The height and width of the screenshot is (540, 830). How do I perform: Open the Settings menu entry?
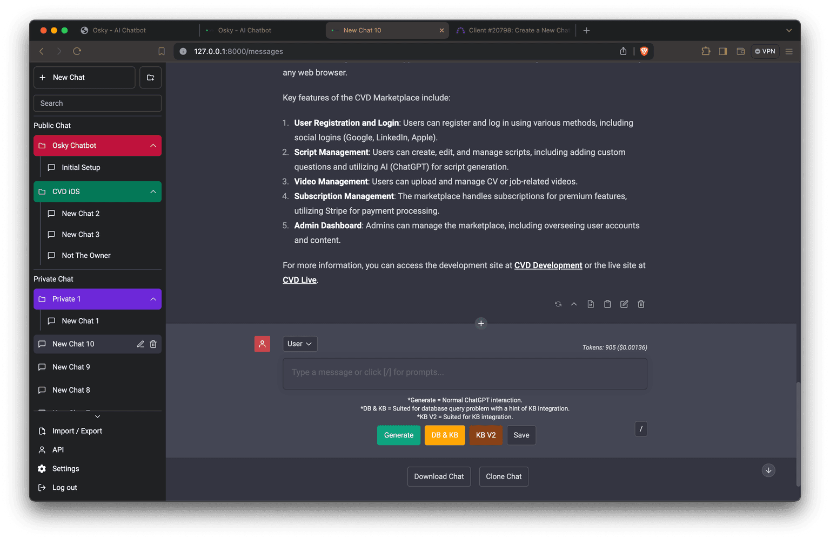(x=65, y=468)
